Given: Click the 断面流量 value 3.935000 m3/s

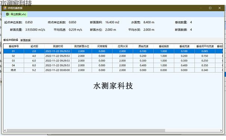Looking at the screenshot, I should click(35, 29).
